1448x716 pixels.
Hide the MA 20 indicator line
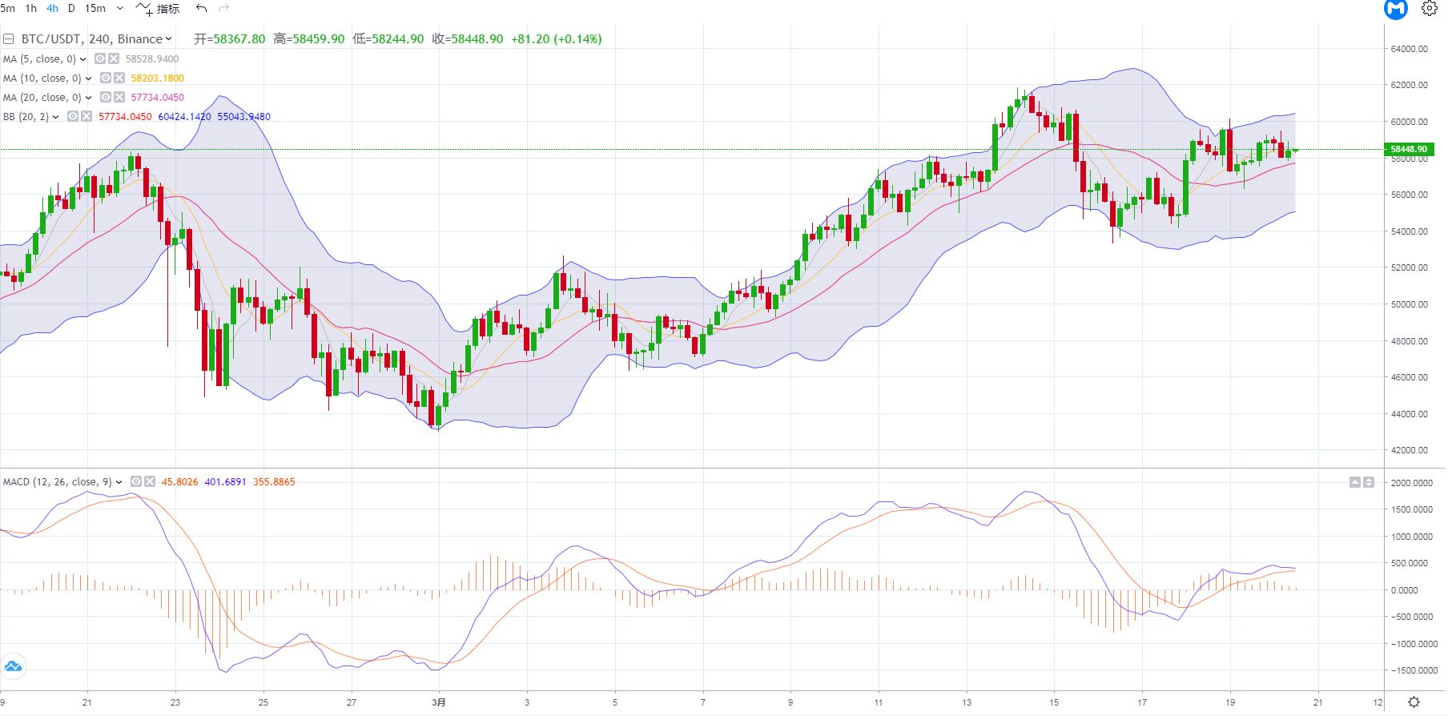[106, 97]
